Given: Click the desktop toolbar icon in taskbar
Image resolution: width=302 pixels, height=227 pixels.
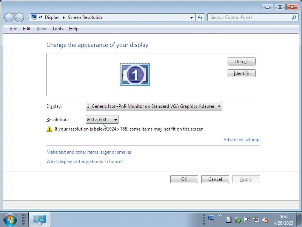Looking at the screenshot, I should coord(211,218).
